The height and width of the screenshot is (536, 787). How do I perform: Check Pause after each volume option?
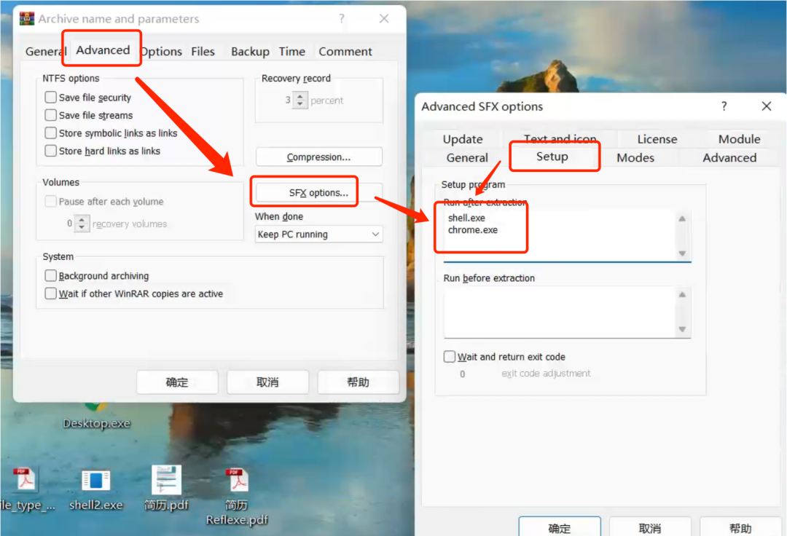51,201
